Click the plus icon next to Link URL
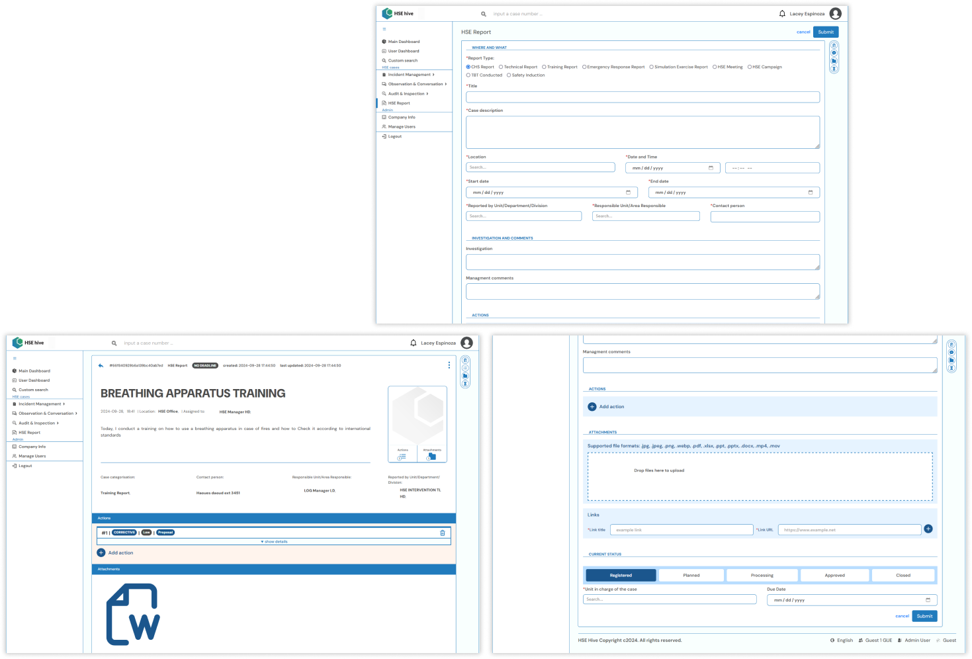Viewport: 972px width, 659px height. 928,529
